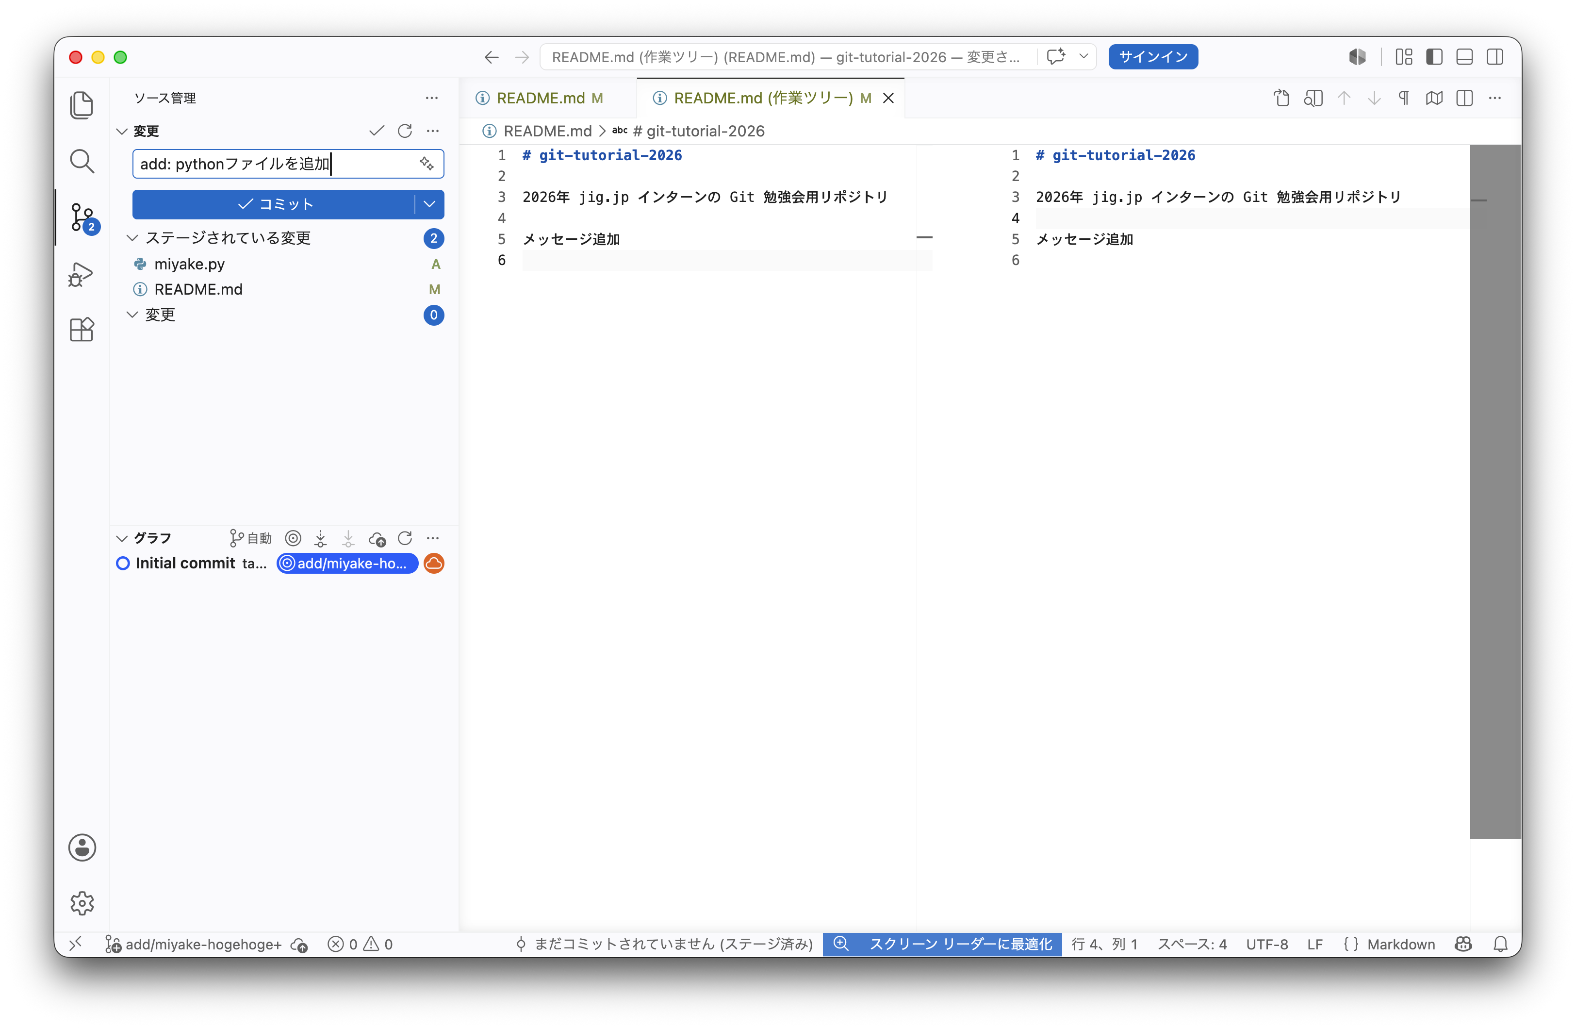This screenshot has width=1576, height=1029.
Task: Toggle inline view map icon in diff toolbar
Action: click(1434, 98)
